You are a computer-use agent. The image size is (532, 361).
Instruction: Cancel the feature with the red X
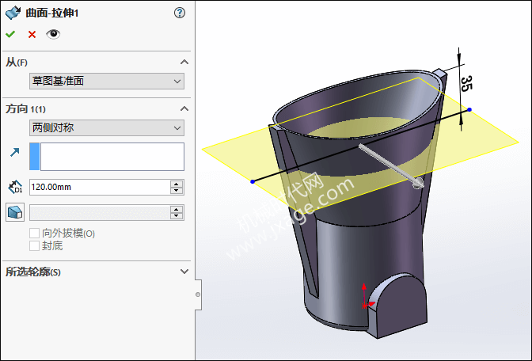(x=32, y=34)
